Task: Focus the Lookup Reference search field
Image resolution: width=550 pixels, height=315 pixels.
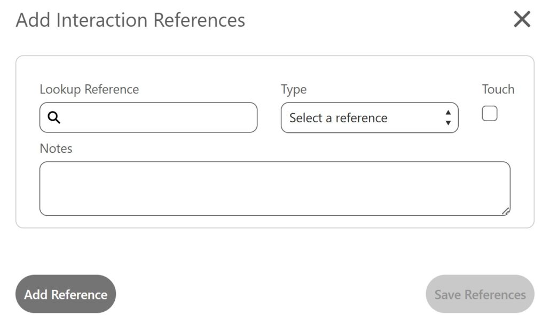Action: [x=148, y=117]
